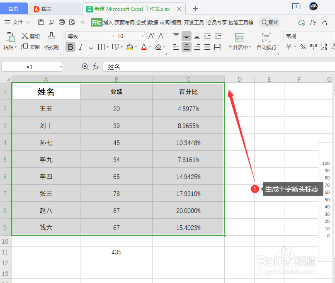This screenshot has height=283, width=335.
Task: Open the fx Insert Function icon
Action: [x=95, y=67]
